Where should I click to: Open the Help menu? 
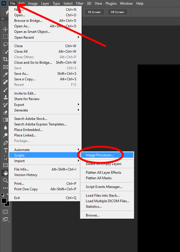(x=140, y=3)
